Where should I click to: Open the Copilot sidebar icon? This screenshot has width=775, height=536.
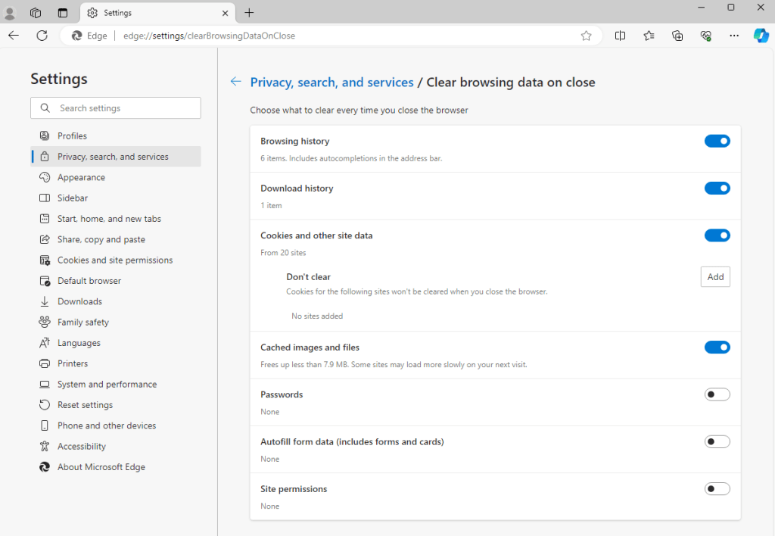point(761,36)
